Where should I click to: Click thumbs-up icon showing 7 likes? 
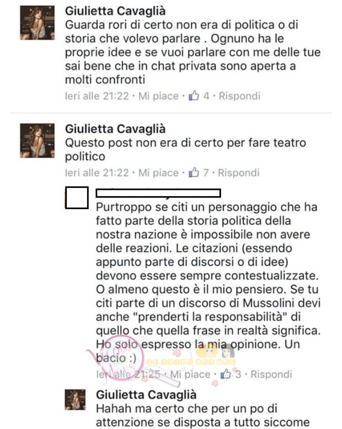click(x=194, y=173)
